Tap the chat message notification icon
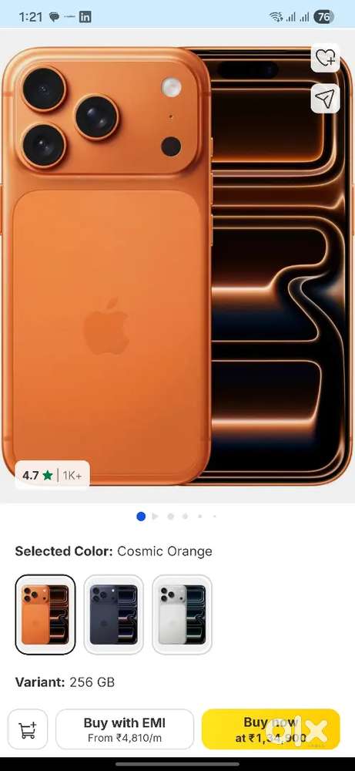Image resolution: width=355 pixels, height=771 pixels. pos(55,17)
